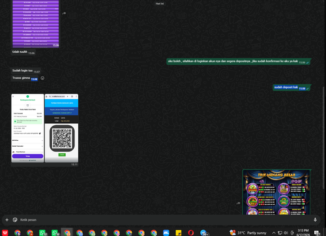Select the Sudah login tuu message
The width and height of the screenshot is (326, 236).
[x=26, y=71]
